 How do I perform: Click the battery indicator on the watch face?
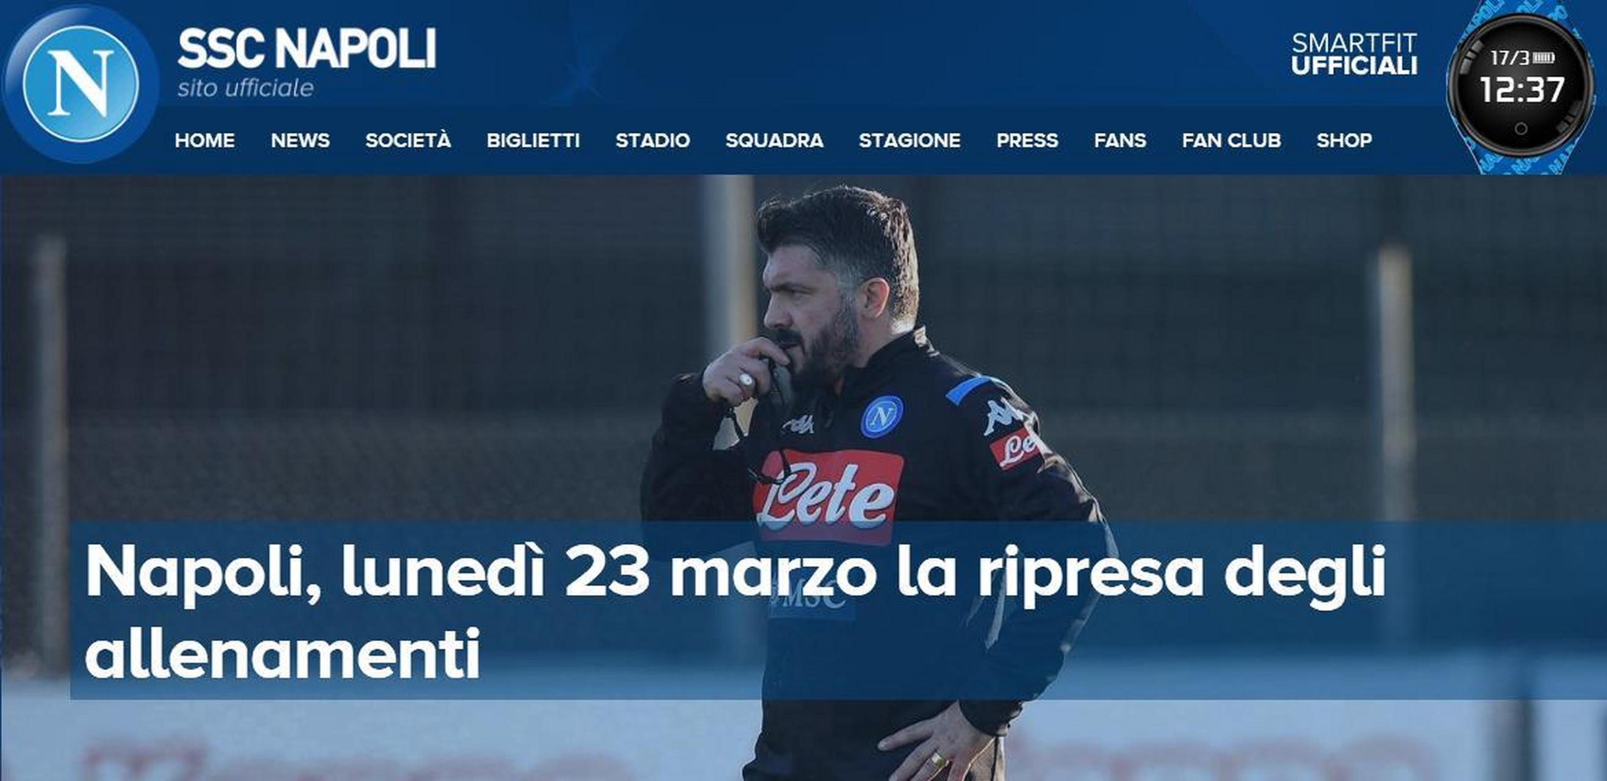(x=1545, y=58)
